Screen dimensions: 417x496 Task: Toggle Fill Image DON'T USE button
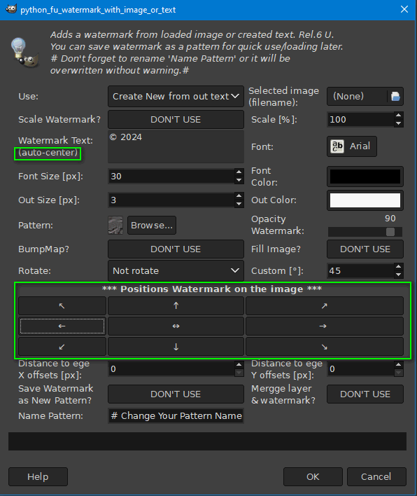point(365,249)
